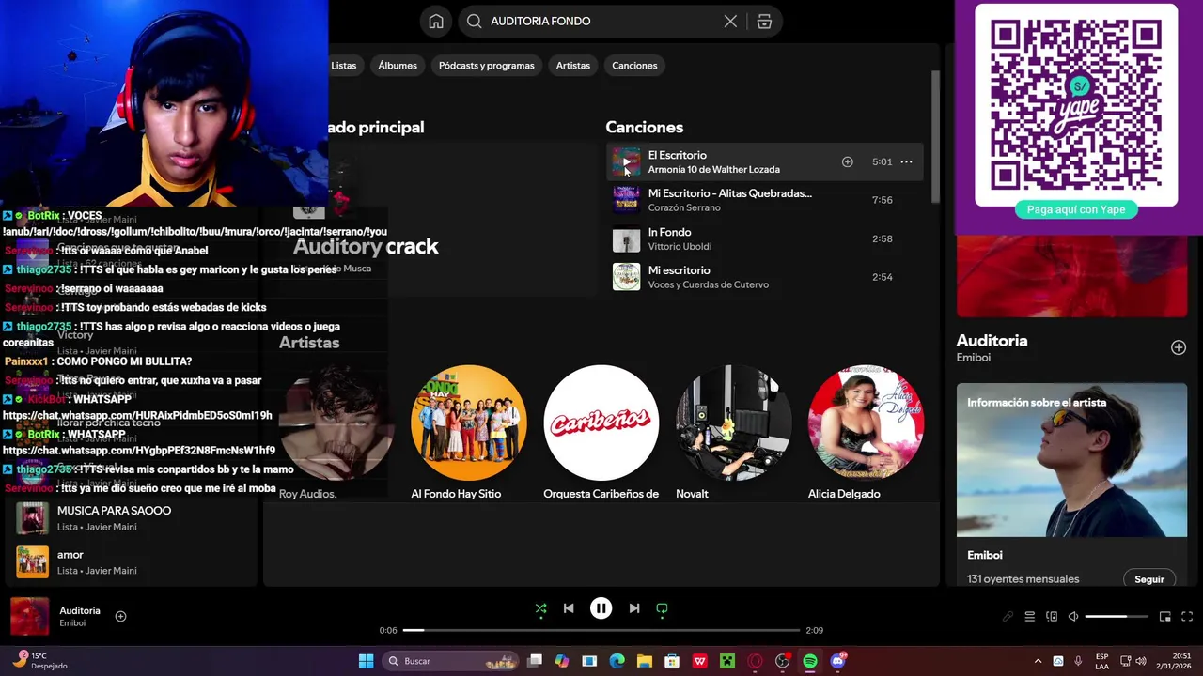Open the Browse icon beside search field
Screen dimensions: 1203x676
764,22
